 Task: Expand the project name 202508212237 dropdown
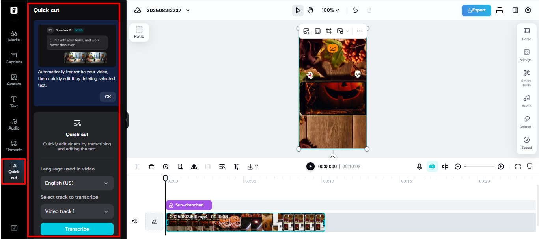coord(188,10)
